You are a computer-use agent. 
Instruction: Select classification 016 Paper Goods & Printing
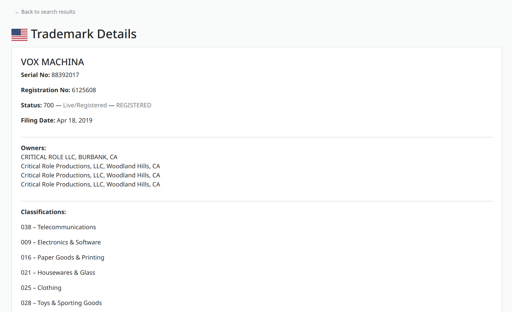(62, 257)
